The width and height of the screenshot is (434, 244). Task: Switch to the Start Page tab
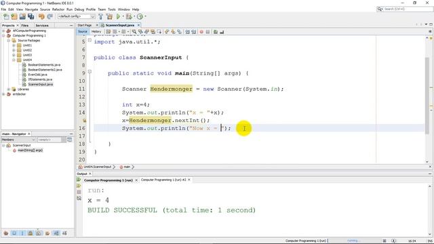[x=85, y=25]
